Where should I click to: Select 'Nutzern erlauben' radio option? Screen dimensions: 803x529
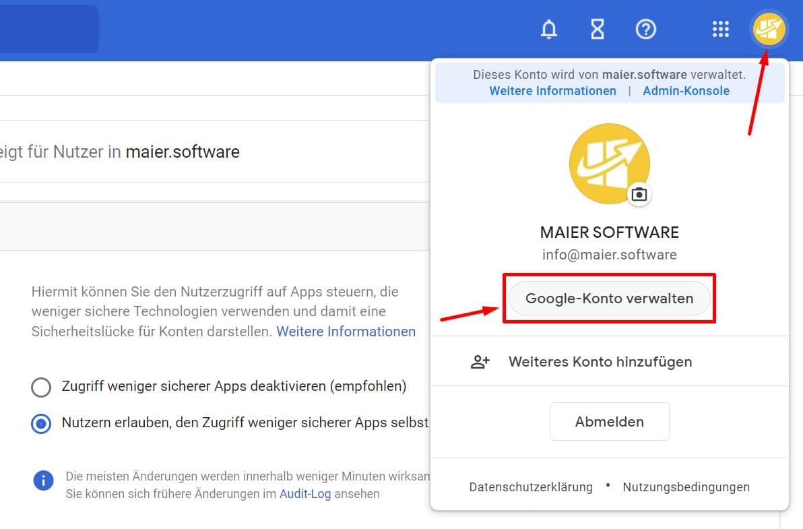(x=41, y=424)
